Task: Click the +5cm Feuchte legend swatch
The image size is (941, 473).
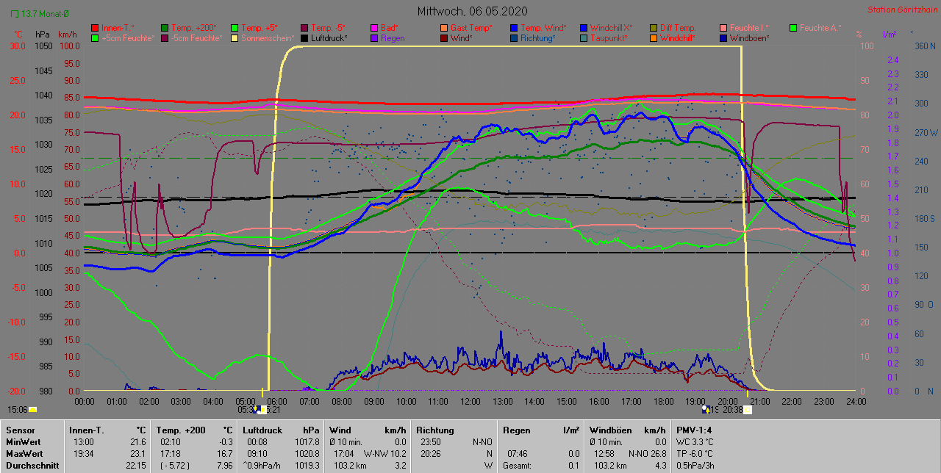Action: pyautogui.click(x=94, y=37)
